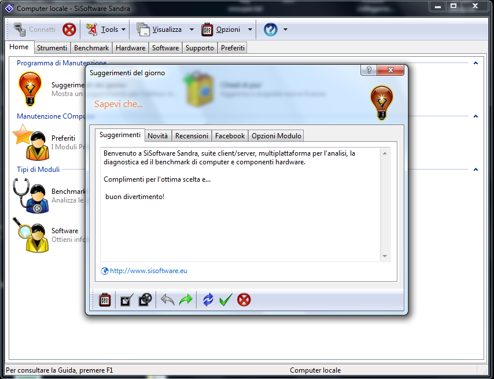Click the options icon in the dialog bottom toolbar
This screenshot has height=379, width=494.
pyautogui.click(x=105, y=300)
